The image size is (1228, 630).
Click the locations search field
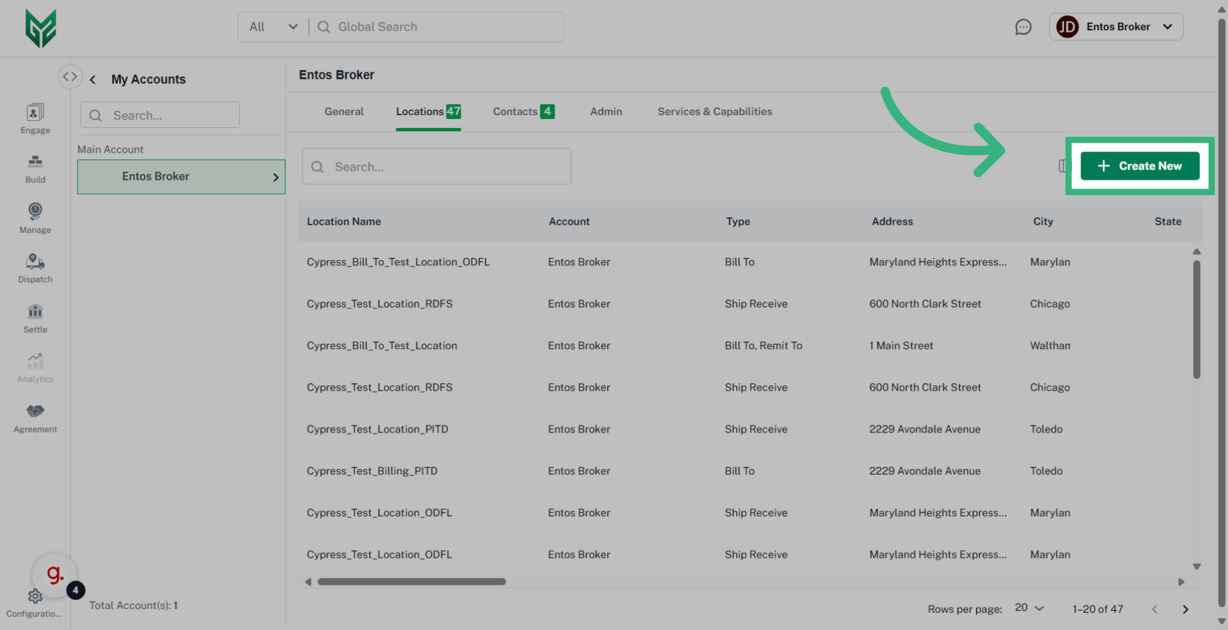[437, 167]
